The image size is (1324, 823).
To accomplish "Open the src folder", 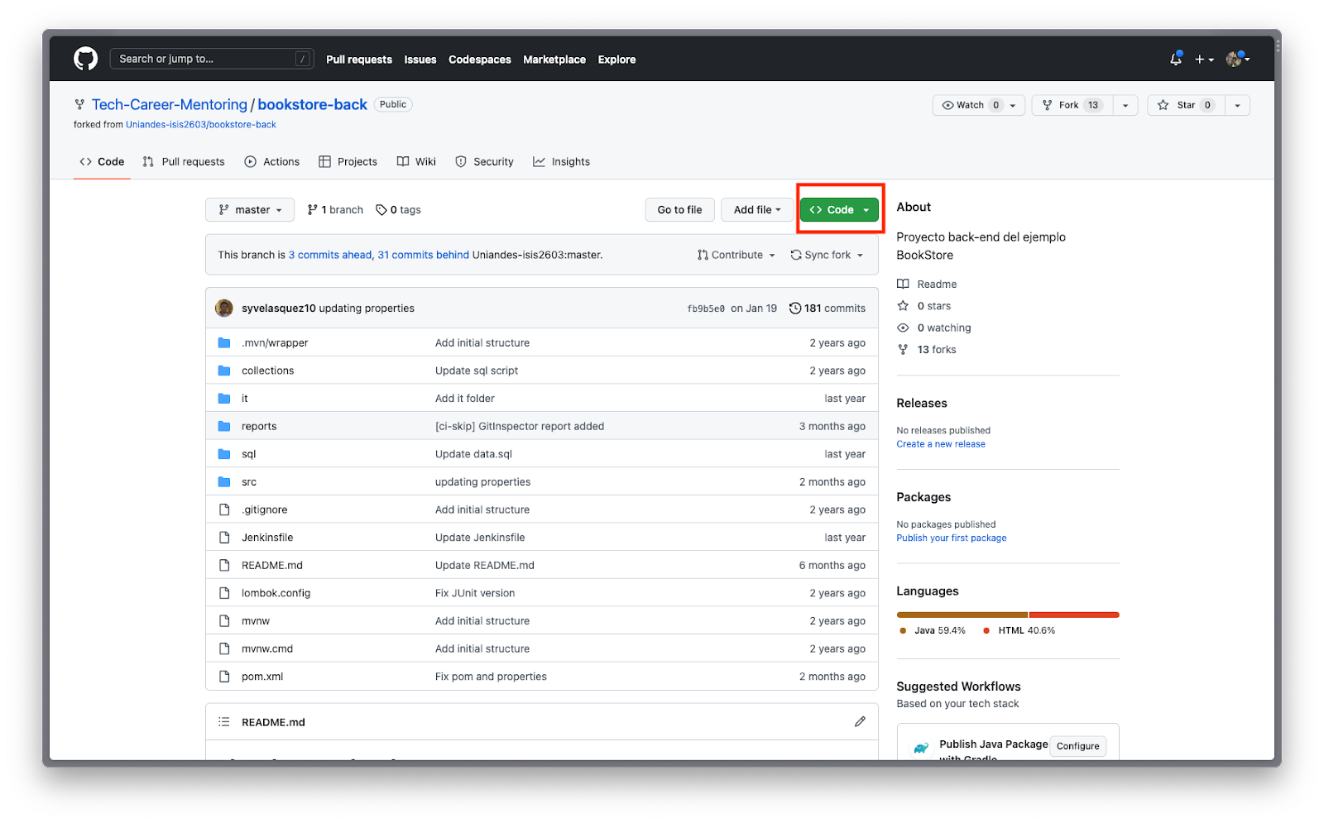I will (249, 482).
